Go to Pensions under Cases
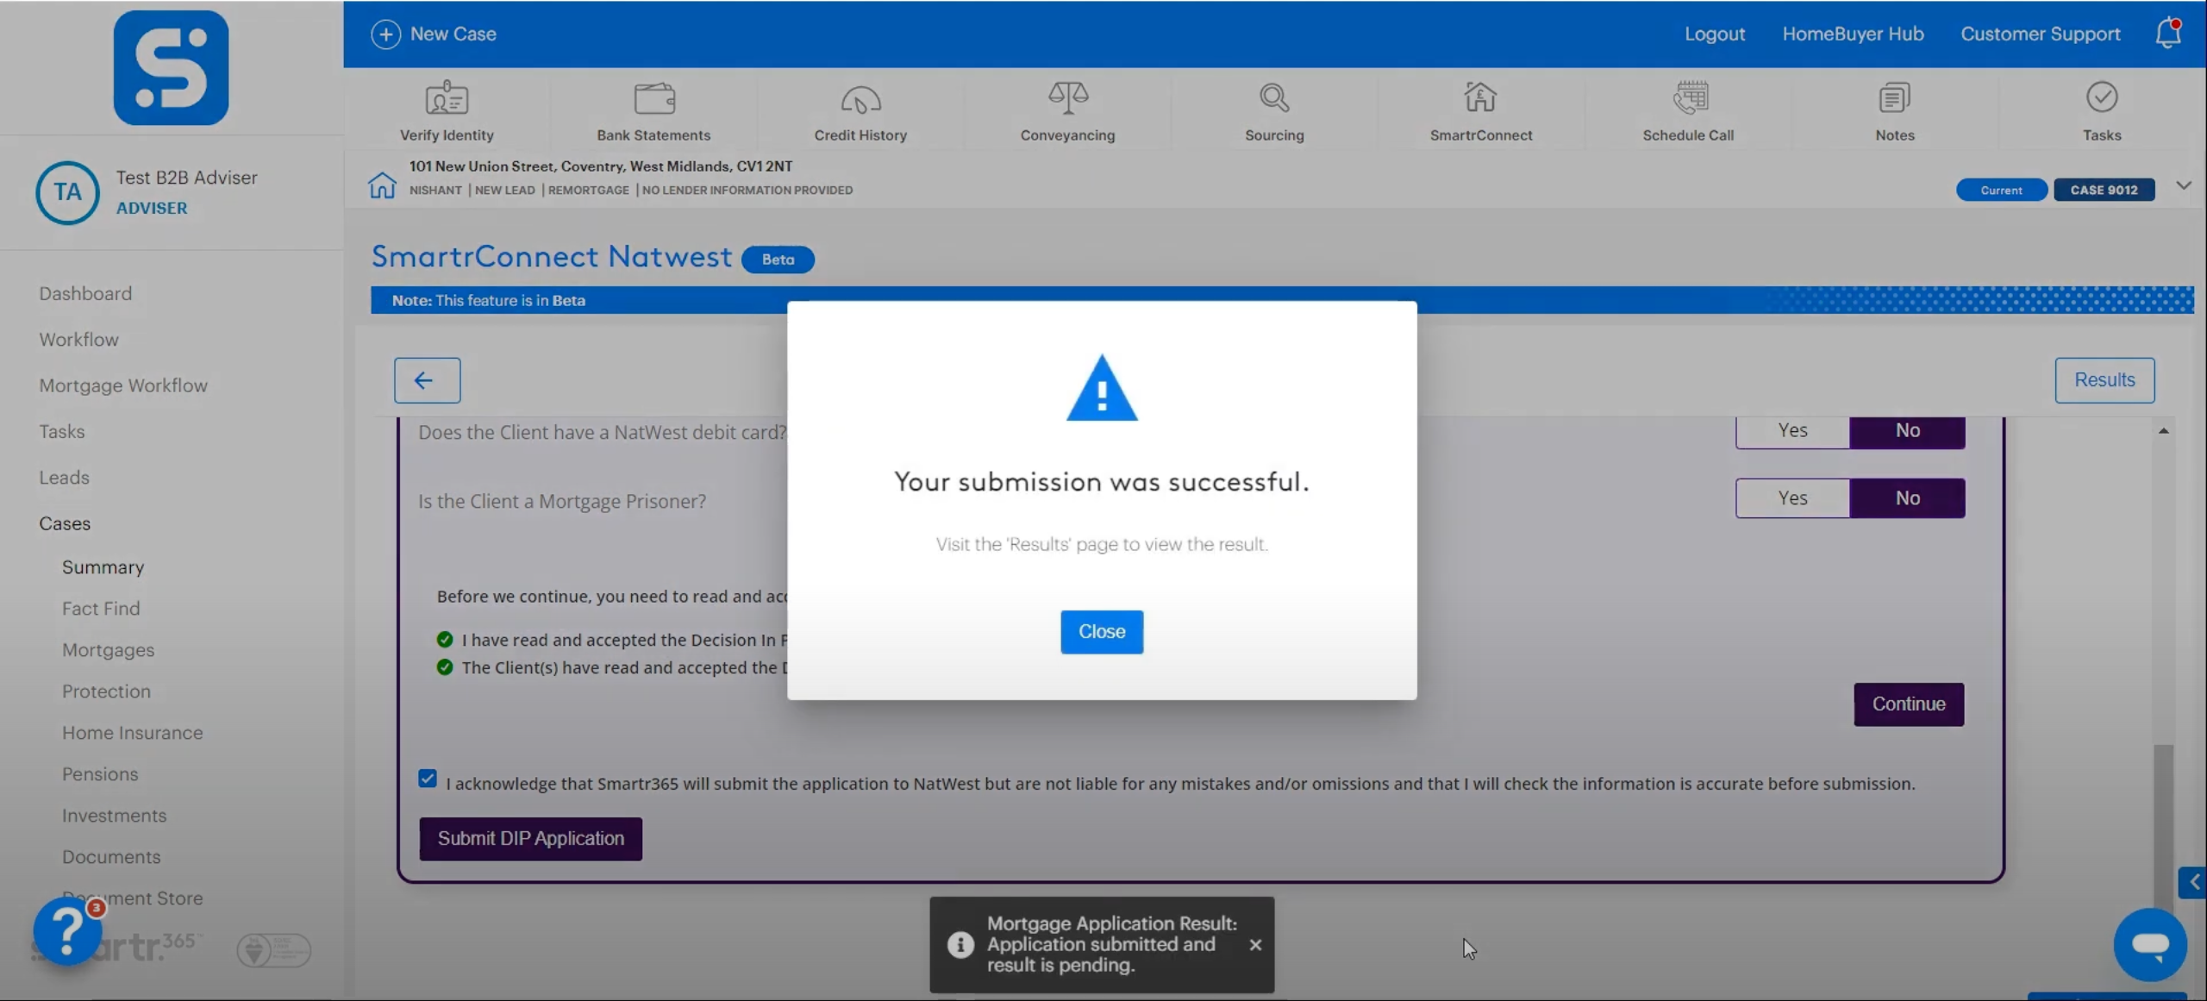The image size is (2207, 1001). [100, 774]
